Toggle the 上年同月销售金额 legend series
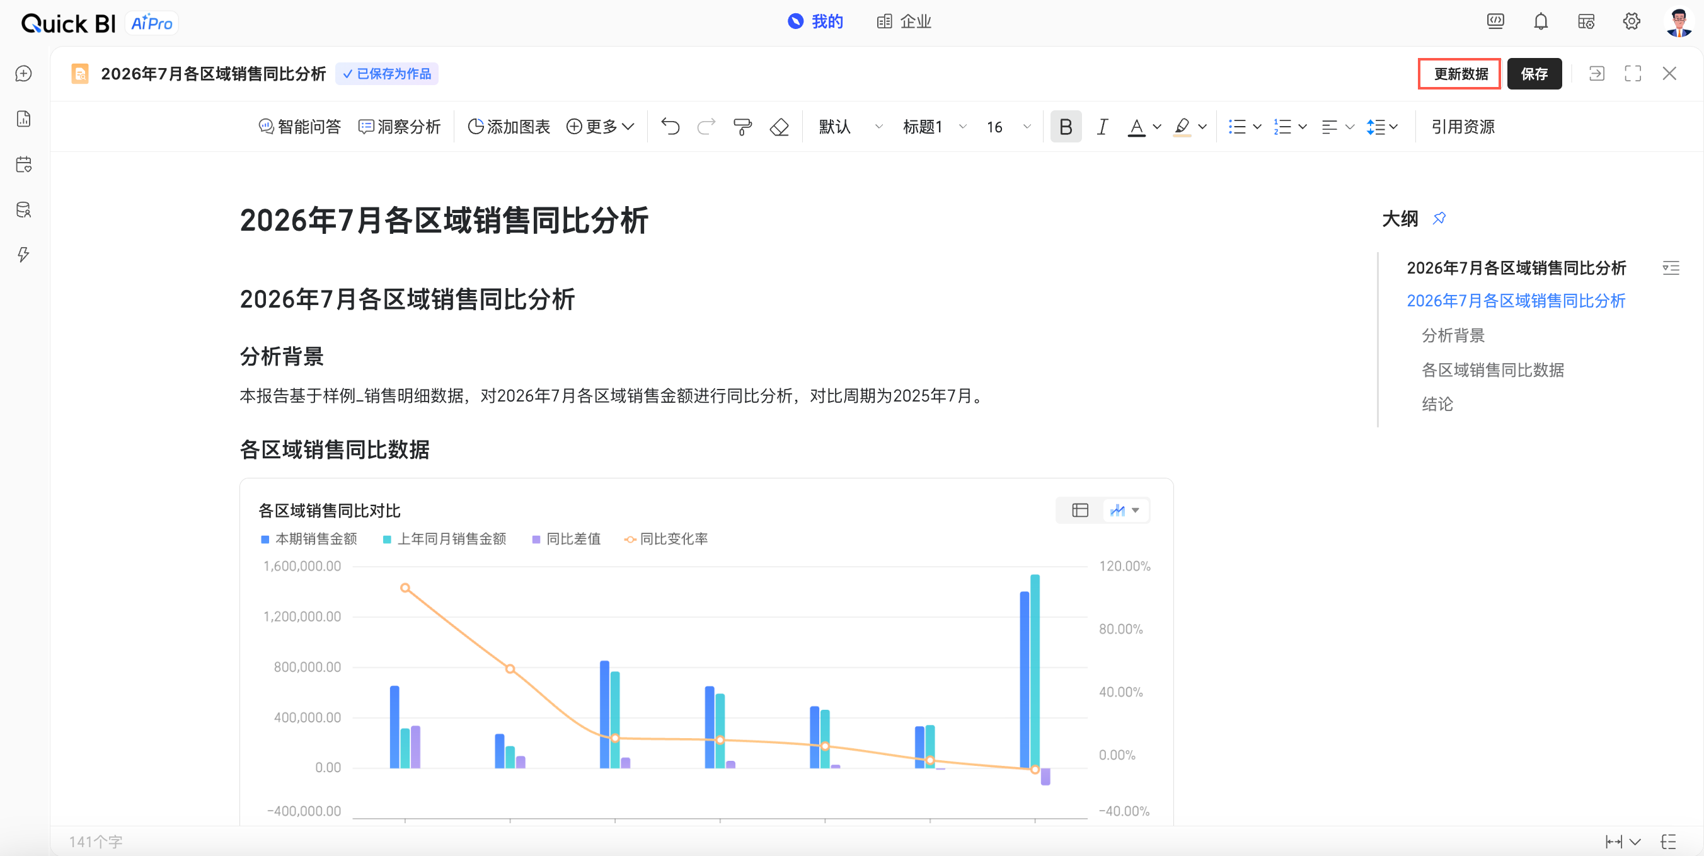This screenshot has width=1704, height=856. pyautogui.click(x=444, y=539)
